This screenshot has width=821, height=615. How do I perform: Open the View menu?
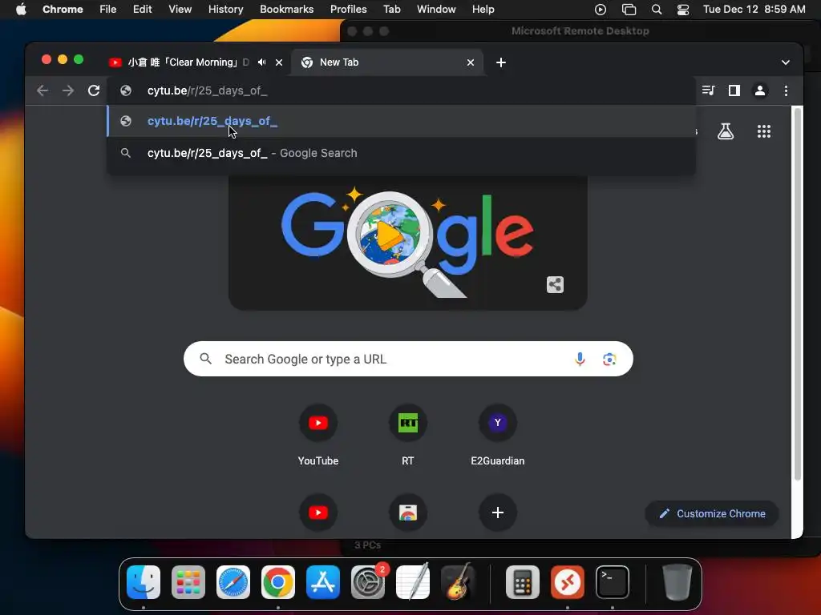(x=180, y=10)
